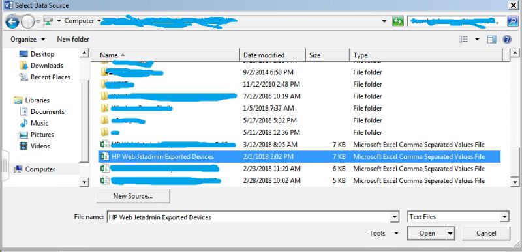Toggle the preview pane icon
Screen dimensions: 522x252
492,40
